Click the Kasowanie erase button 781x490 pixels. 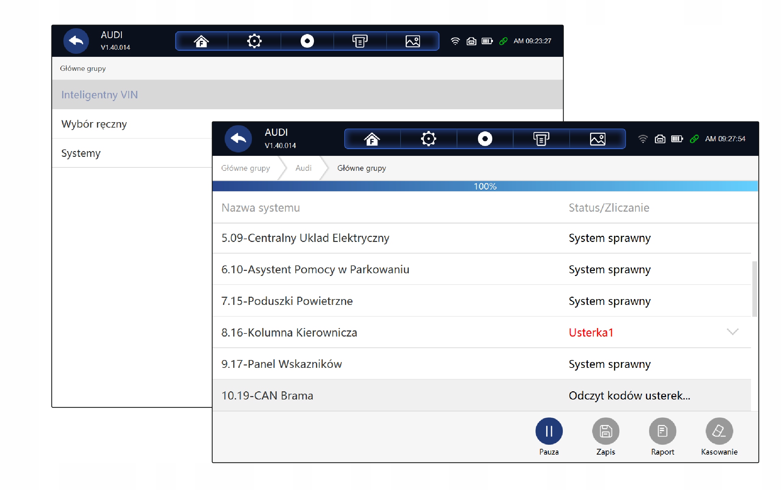(719, 431)
